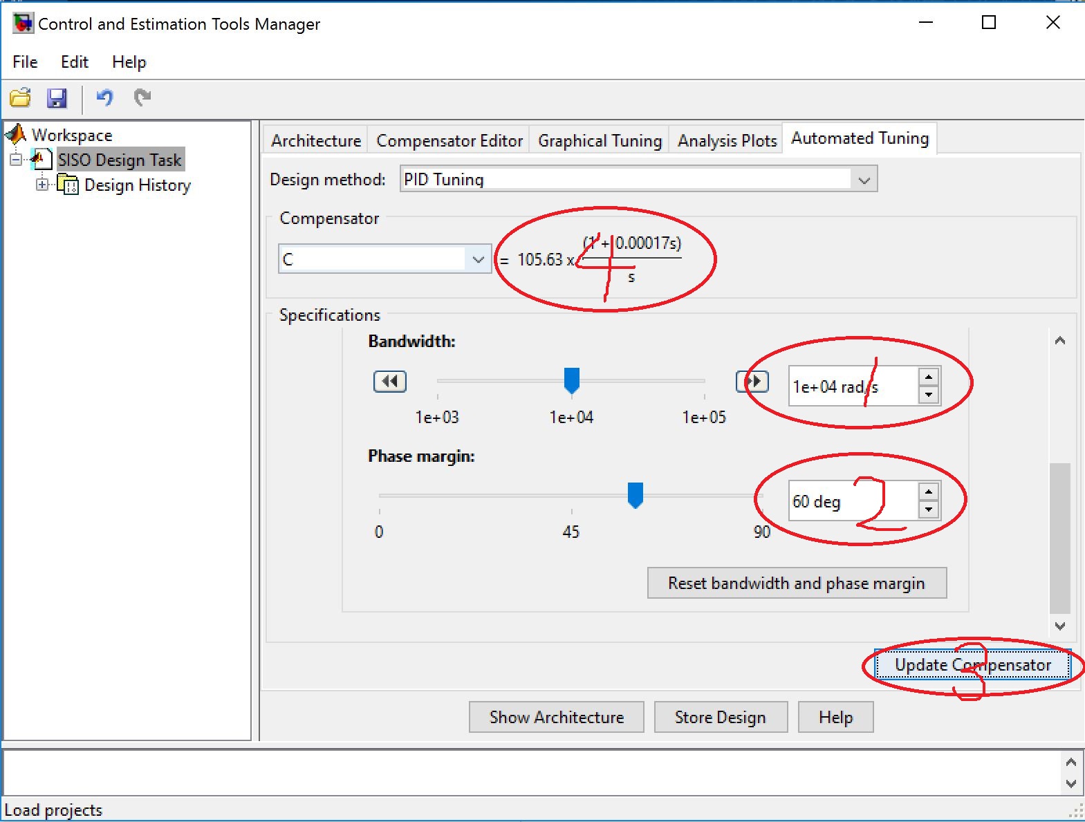Image resolution: width=1085 pixels, height=822 pixels.
Task: Select the Automated Tuning tab
Action: click(x=860, y=138)
